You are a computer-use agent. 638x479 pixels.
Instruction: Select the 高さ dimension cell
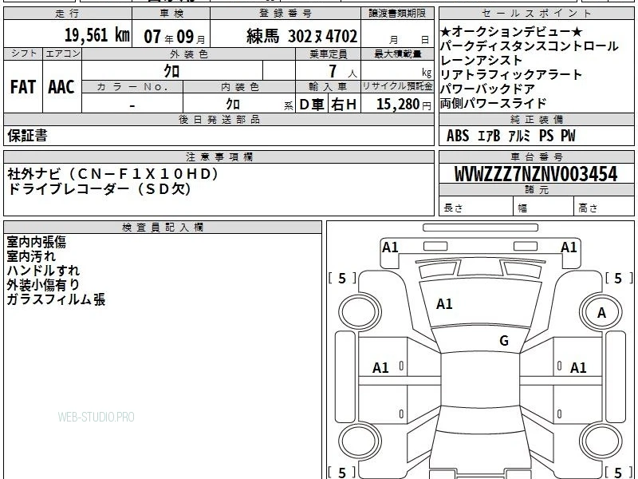604,208
